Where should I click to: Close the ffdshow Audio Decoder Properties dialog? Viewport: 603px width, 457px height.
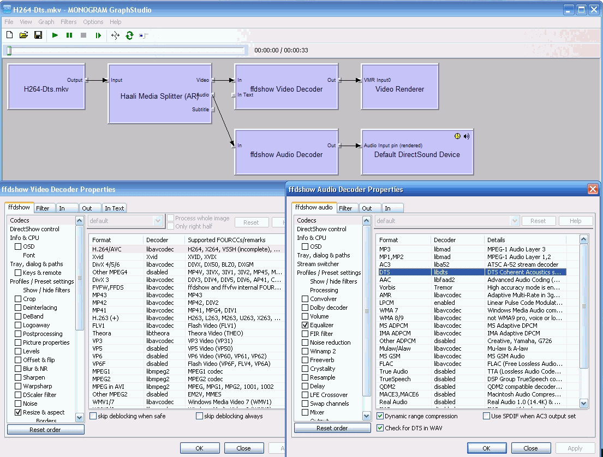point(593,189)
